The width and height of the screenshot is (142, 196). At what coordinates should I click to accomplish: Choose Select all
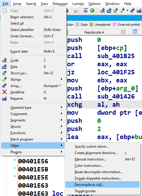pos(33,23)
